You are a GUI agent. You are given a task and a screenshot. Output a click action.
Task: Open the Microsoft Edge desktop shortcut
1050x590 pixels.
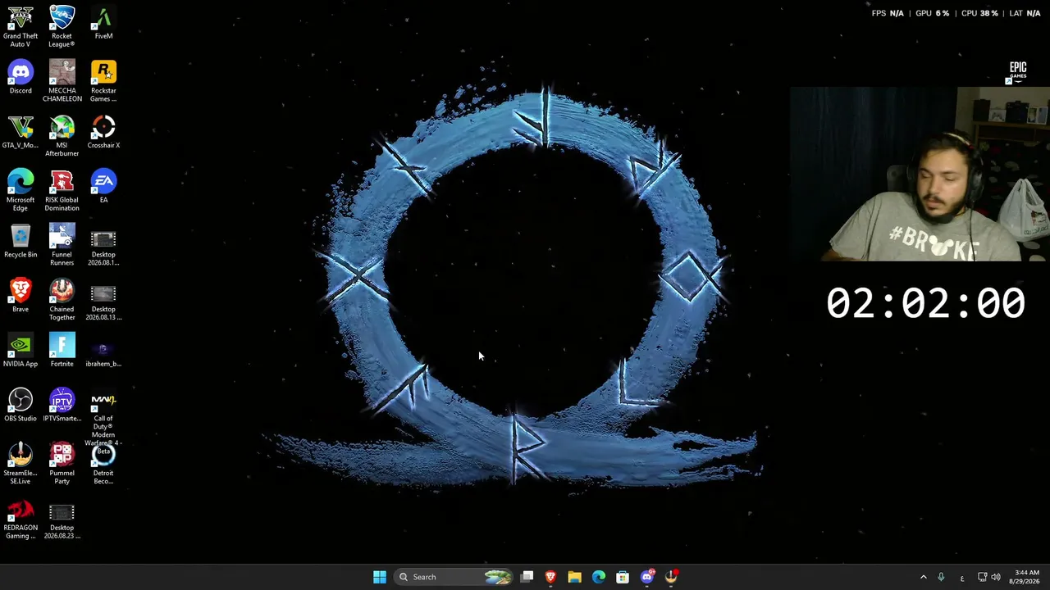tap(21, 190)
